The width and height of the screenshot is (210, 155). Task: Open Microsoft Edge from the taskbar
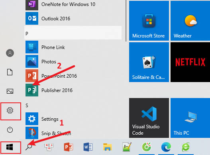pos(166,147)
